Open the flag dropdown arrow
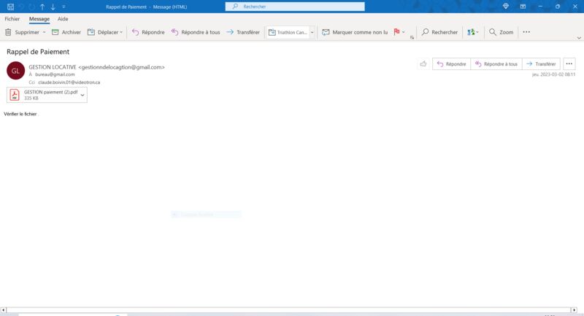584x316 pixels. coord(404,32)
